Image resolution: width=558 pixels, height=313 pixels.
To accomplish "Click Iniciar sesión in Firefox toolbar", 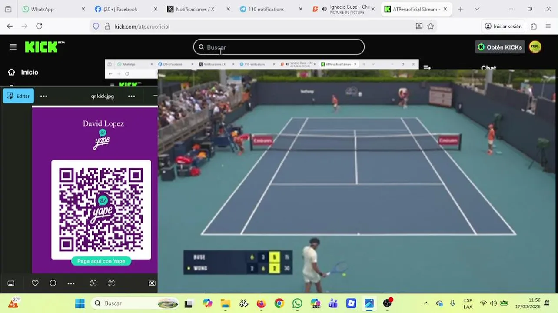I will (503, 27).
